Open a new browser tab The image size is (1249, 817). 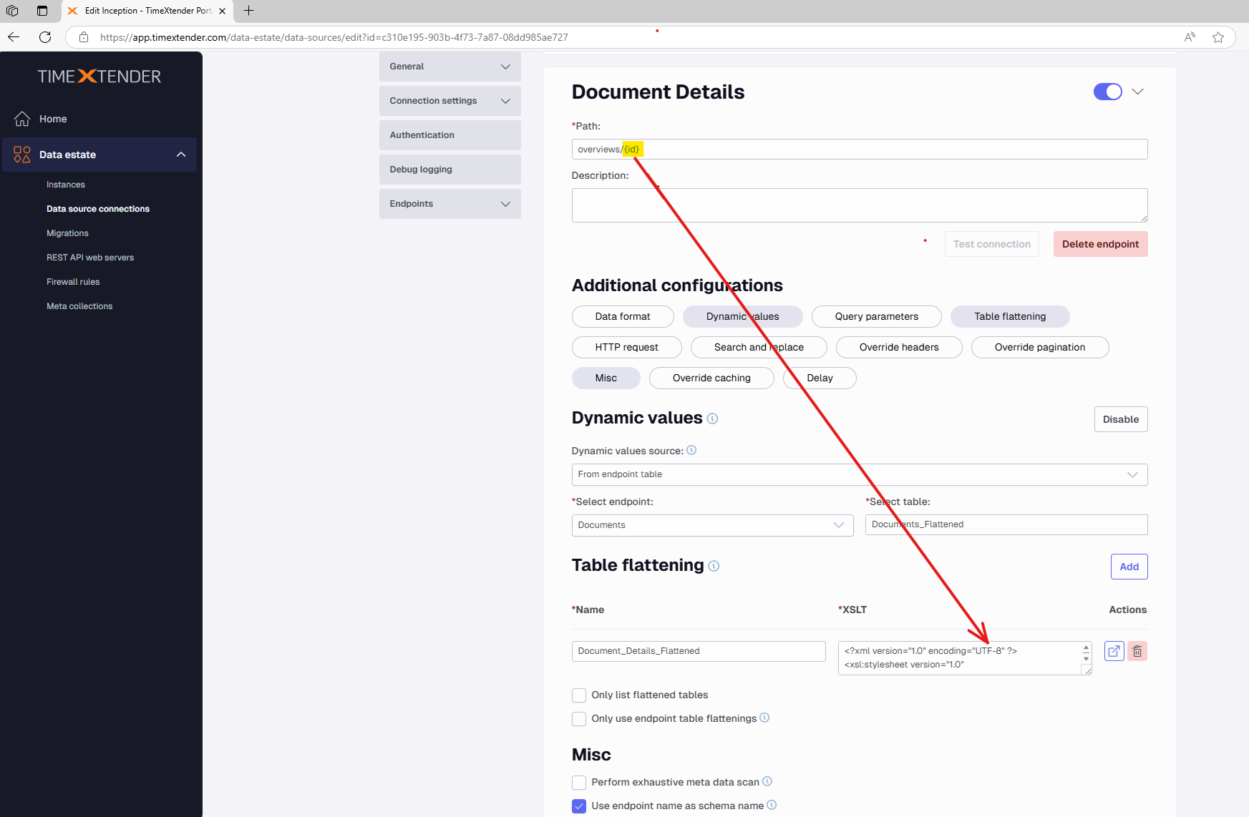pos(249,11)
